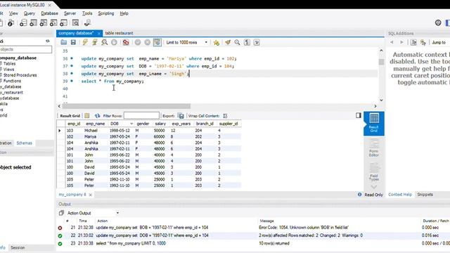The width and height of the screenshot is (450, 253).
Task: Click DOB column sort arrow
Action: point(131,124)
